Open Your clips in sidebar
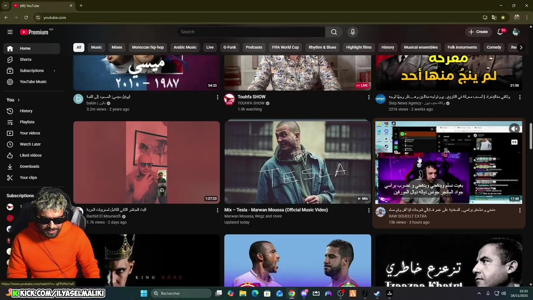 coord(32,177)
